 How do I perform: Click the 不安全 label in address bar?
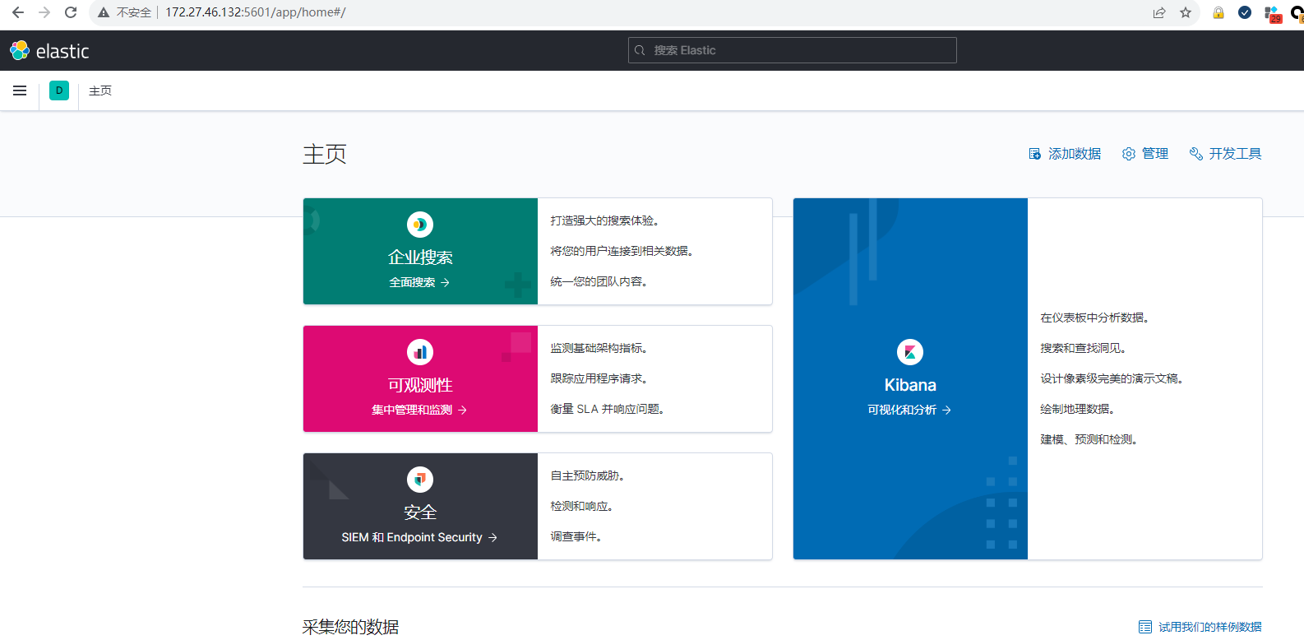(134, 12)
